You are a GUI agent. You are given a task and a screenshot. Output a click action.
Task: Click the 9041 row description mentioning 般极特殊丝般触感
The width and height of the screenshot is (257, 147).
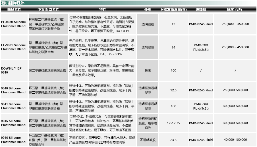click(102, 106)
